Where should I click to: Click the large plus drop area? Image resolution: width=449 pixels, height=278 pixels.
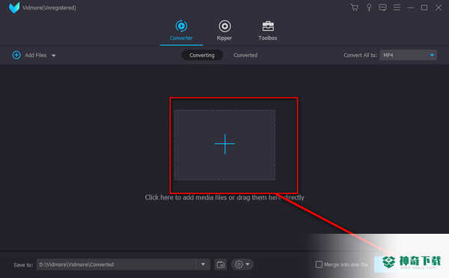[224, 145]
